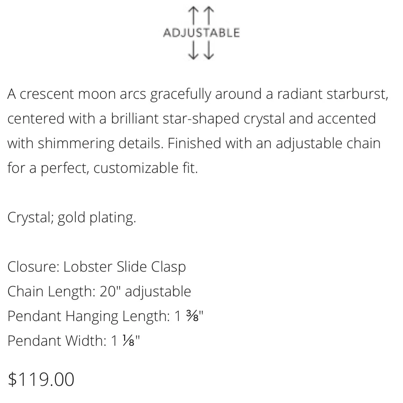Screen dimensions: 403x403
Task: Click the 1 ⅛" pendant width value
Action: point(125,341)
